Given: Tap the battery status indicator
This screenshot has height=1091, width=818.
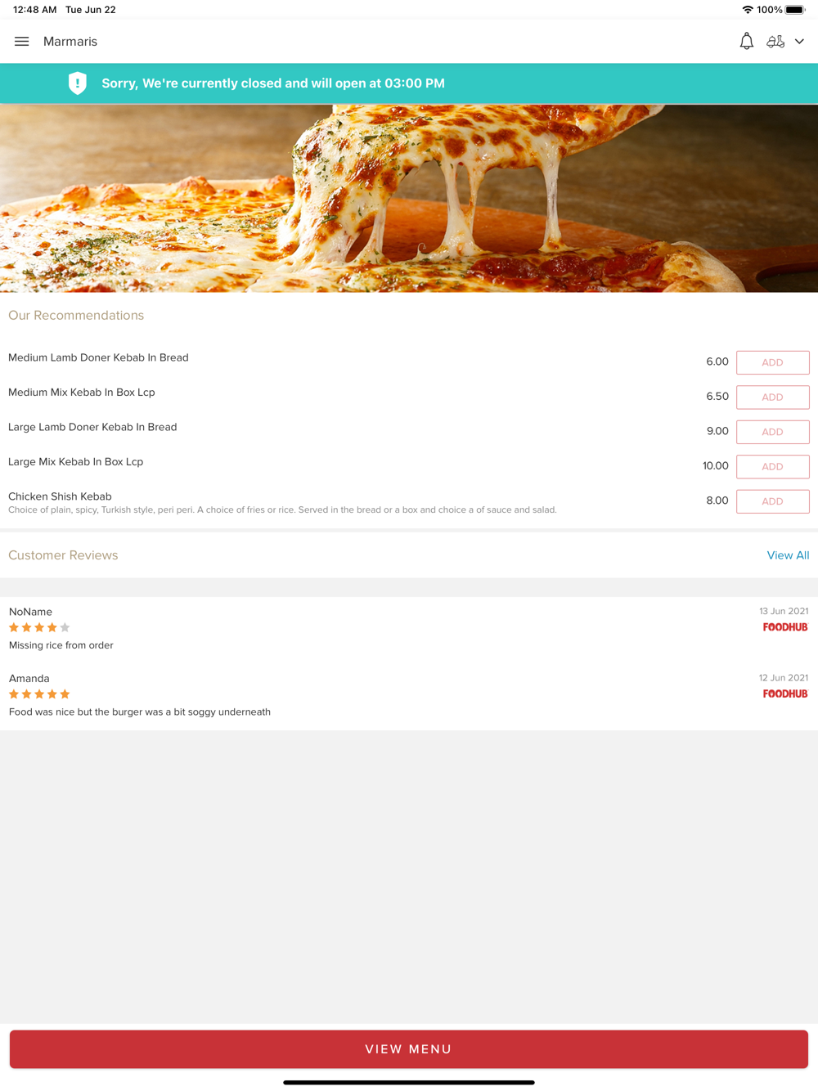Looking at the screenshot, I should tap(795, 10).
